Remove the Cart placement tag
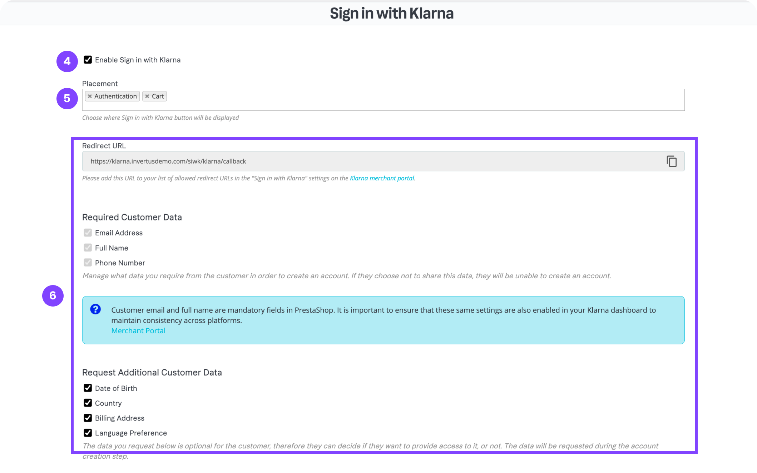The height and width of the screenshot is (473, 757). point(147,96)
